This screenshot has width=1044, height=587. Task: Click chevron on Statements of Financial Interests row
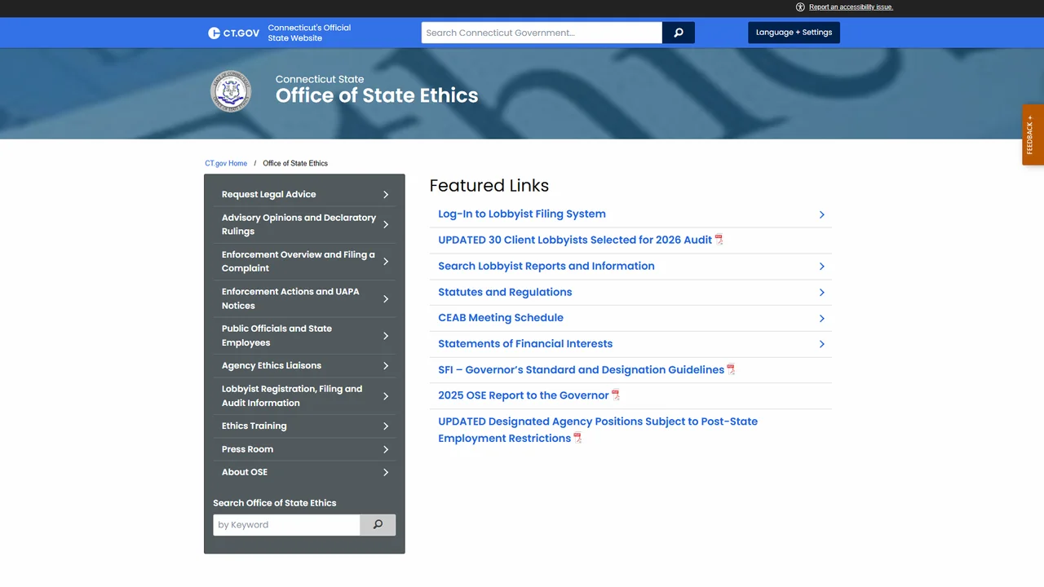pos(821,345)
